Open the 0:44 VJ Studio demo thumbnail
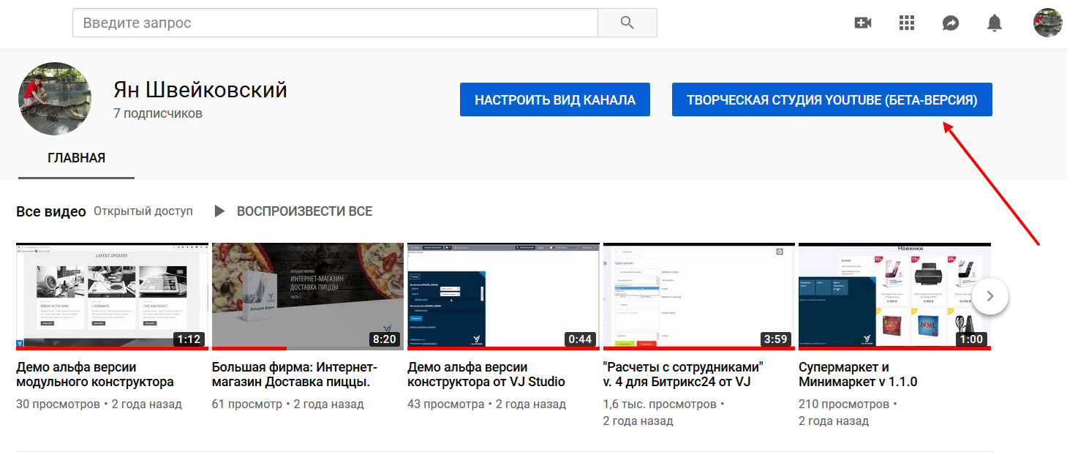Screen dimensions: 1067x452 tap(504, 296)
